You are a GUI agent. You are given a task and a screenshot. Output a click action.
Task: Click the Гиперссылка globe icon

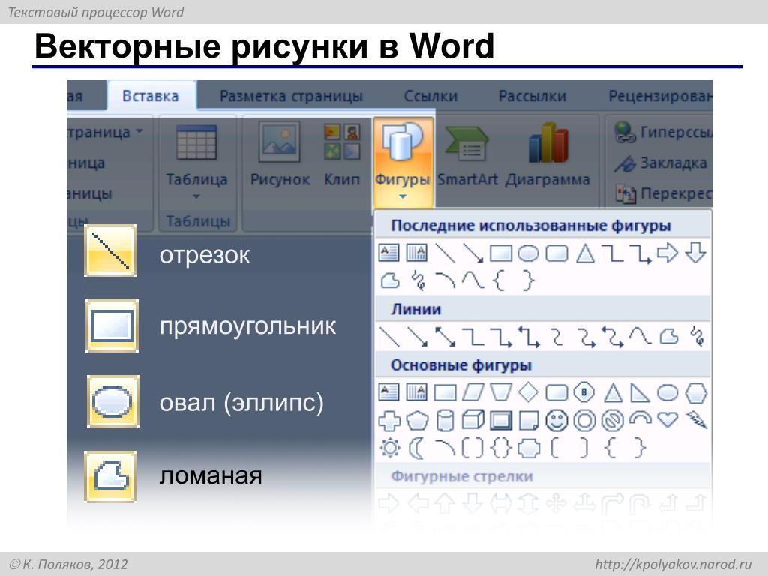click(x=625, y=132)
